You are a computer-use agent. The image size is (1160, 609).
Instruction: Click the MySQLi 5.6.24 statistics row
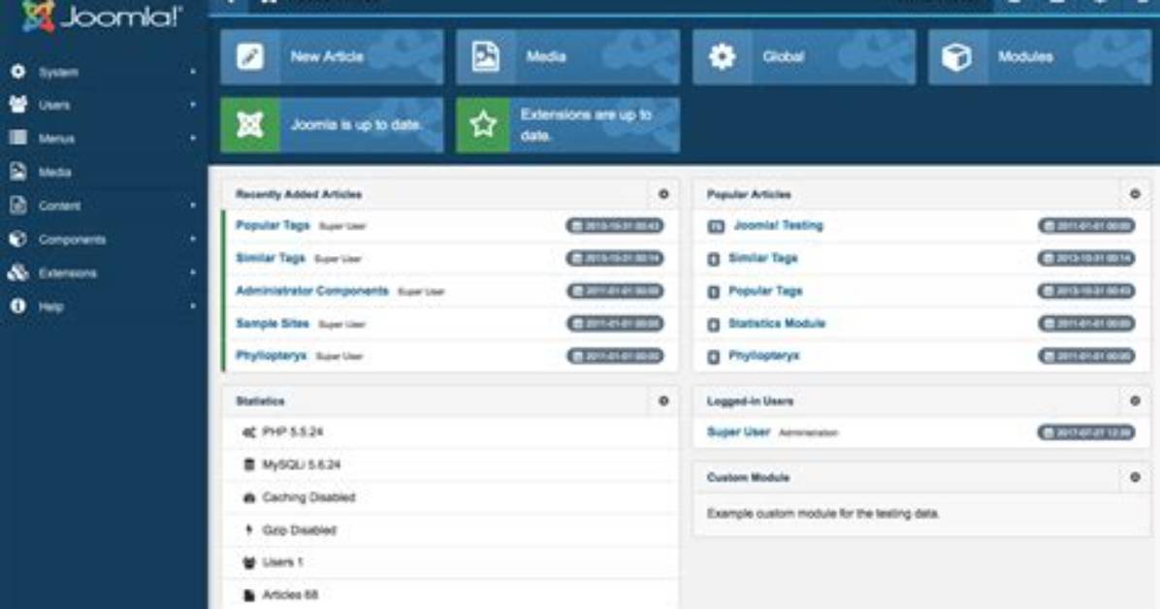point(450,465)
